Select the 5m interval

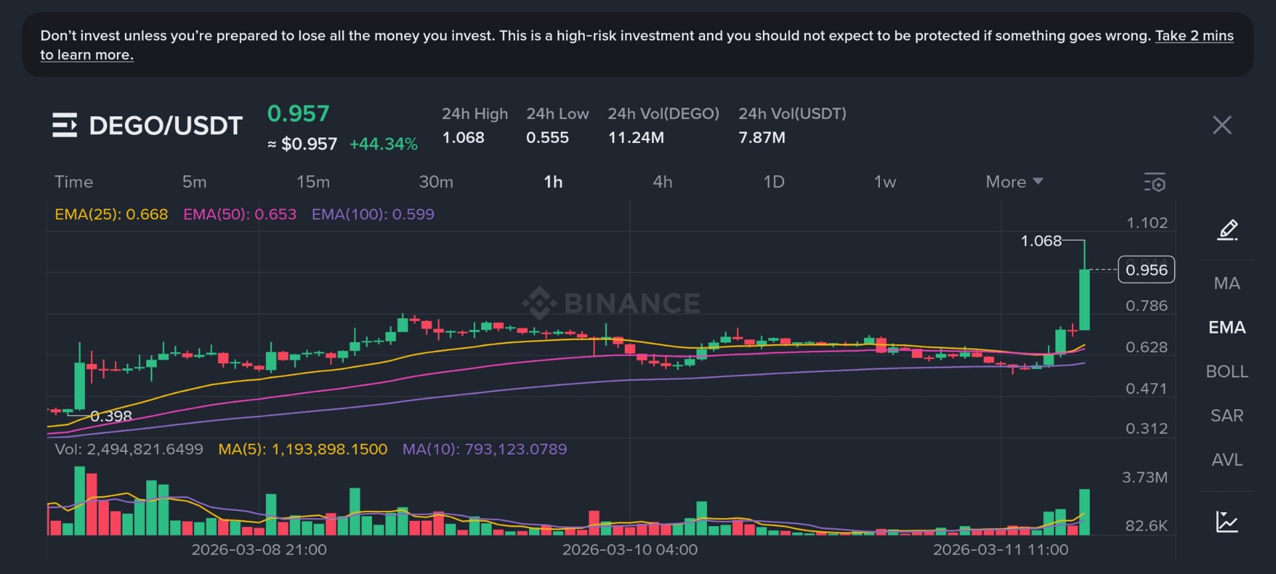coord(195,181)
